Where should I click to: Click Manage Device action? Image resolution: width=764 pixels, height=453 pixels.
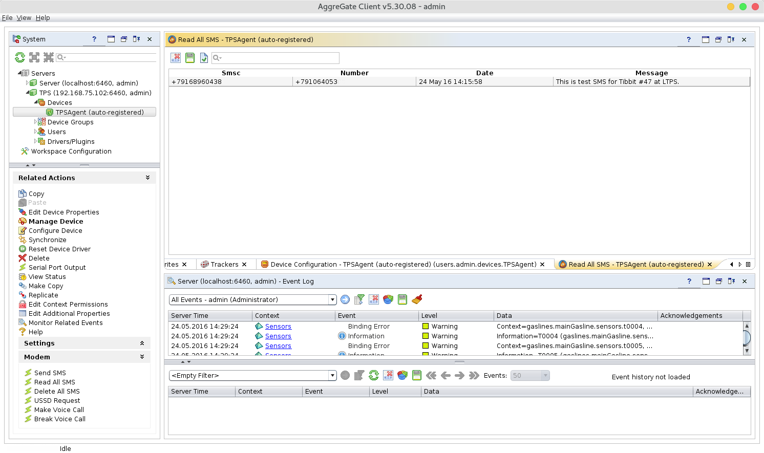click(x=56, y=221)
